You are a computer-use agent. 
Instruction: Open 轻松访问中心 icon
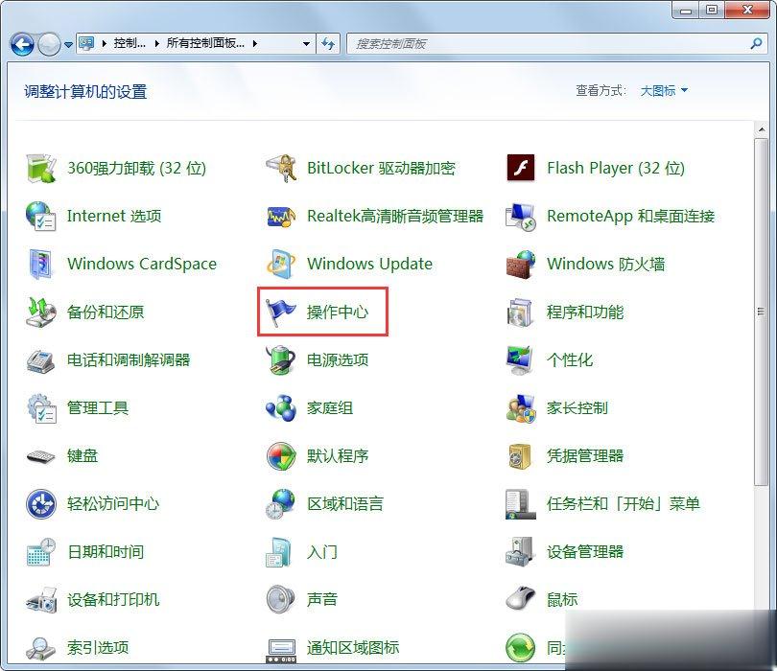coord(41,503)
